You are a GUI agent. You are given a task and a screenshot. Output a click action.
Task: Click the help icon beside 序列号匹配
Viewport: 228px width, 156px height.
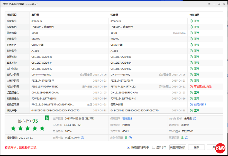tap(130, 138)
